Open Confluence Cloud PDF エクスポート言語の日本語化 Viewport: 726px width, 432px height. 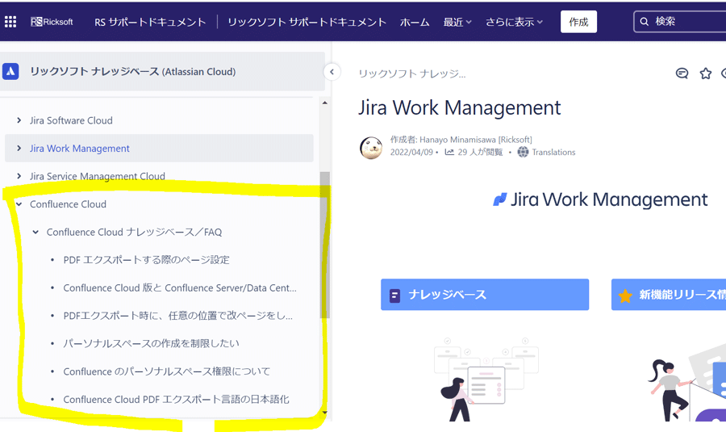(x=177, y=399)
